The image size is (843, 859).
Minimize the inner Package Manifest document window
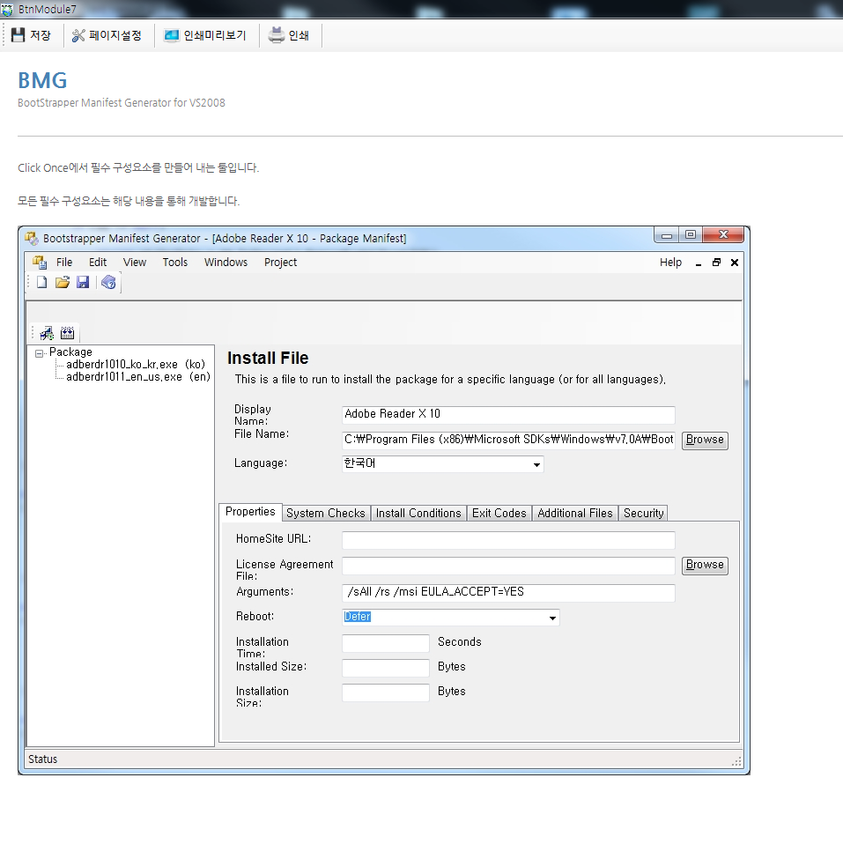[699, 263]
